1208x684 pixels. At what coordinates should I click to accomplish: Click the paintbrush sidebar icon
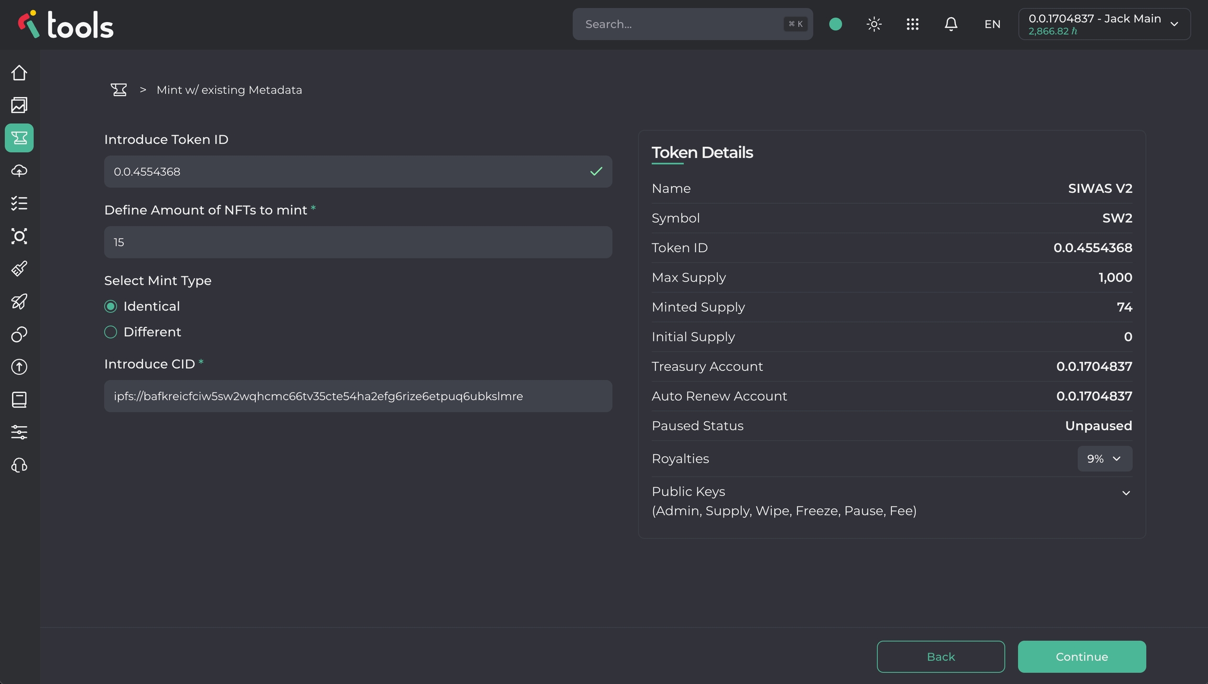coord(19,269)
